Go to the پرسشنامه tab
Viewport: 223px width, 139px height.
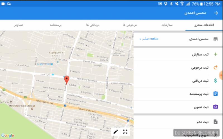click(55, 25)
